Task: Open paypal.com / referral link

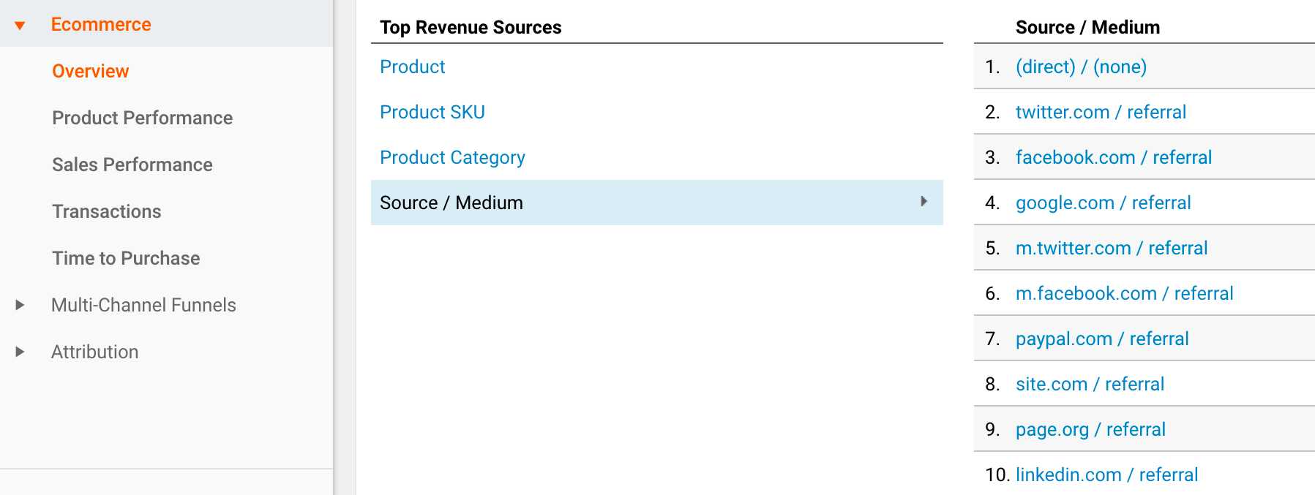Action: click(x=1102, y=339)
